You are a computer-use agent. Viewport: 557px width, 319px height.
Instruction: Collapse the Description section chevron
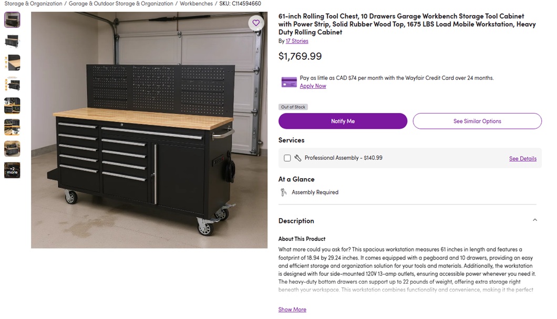coord(535,220)
